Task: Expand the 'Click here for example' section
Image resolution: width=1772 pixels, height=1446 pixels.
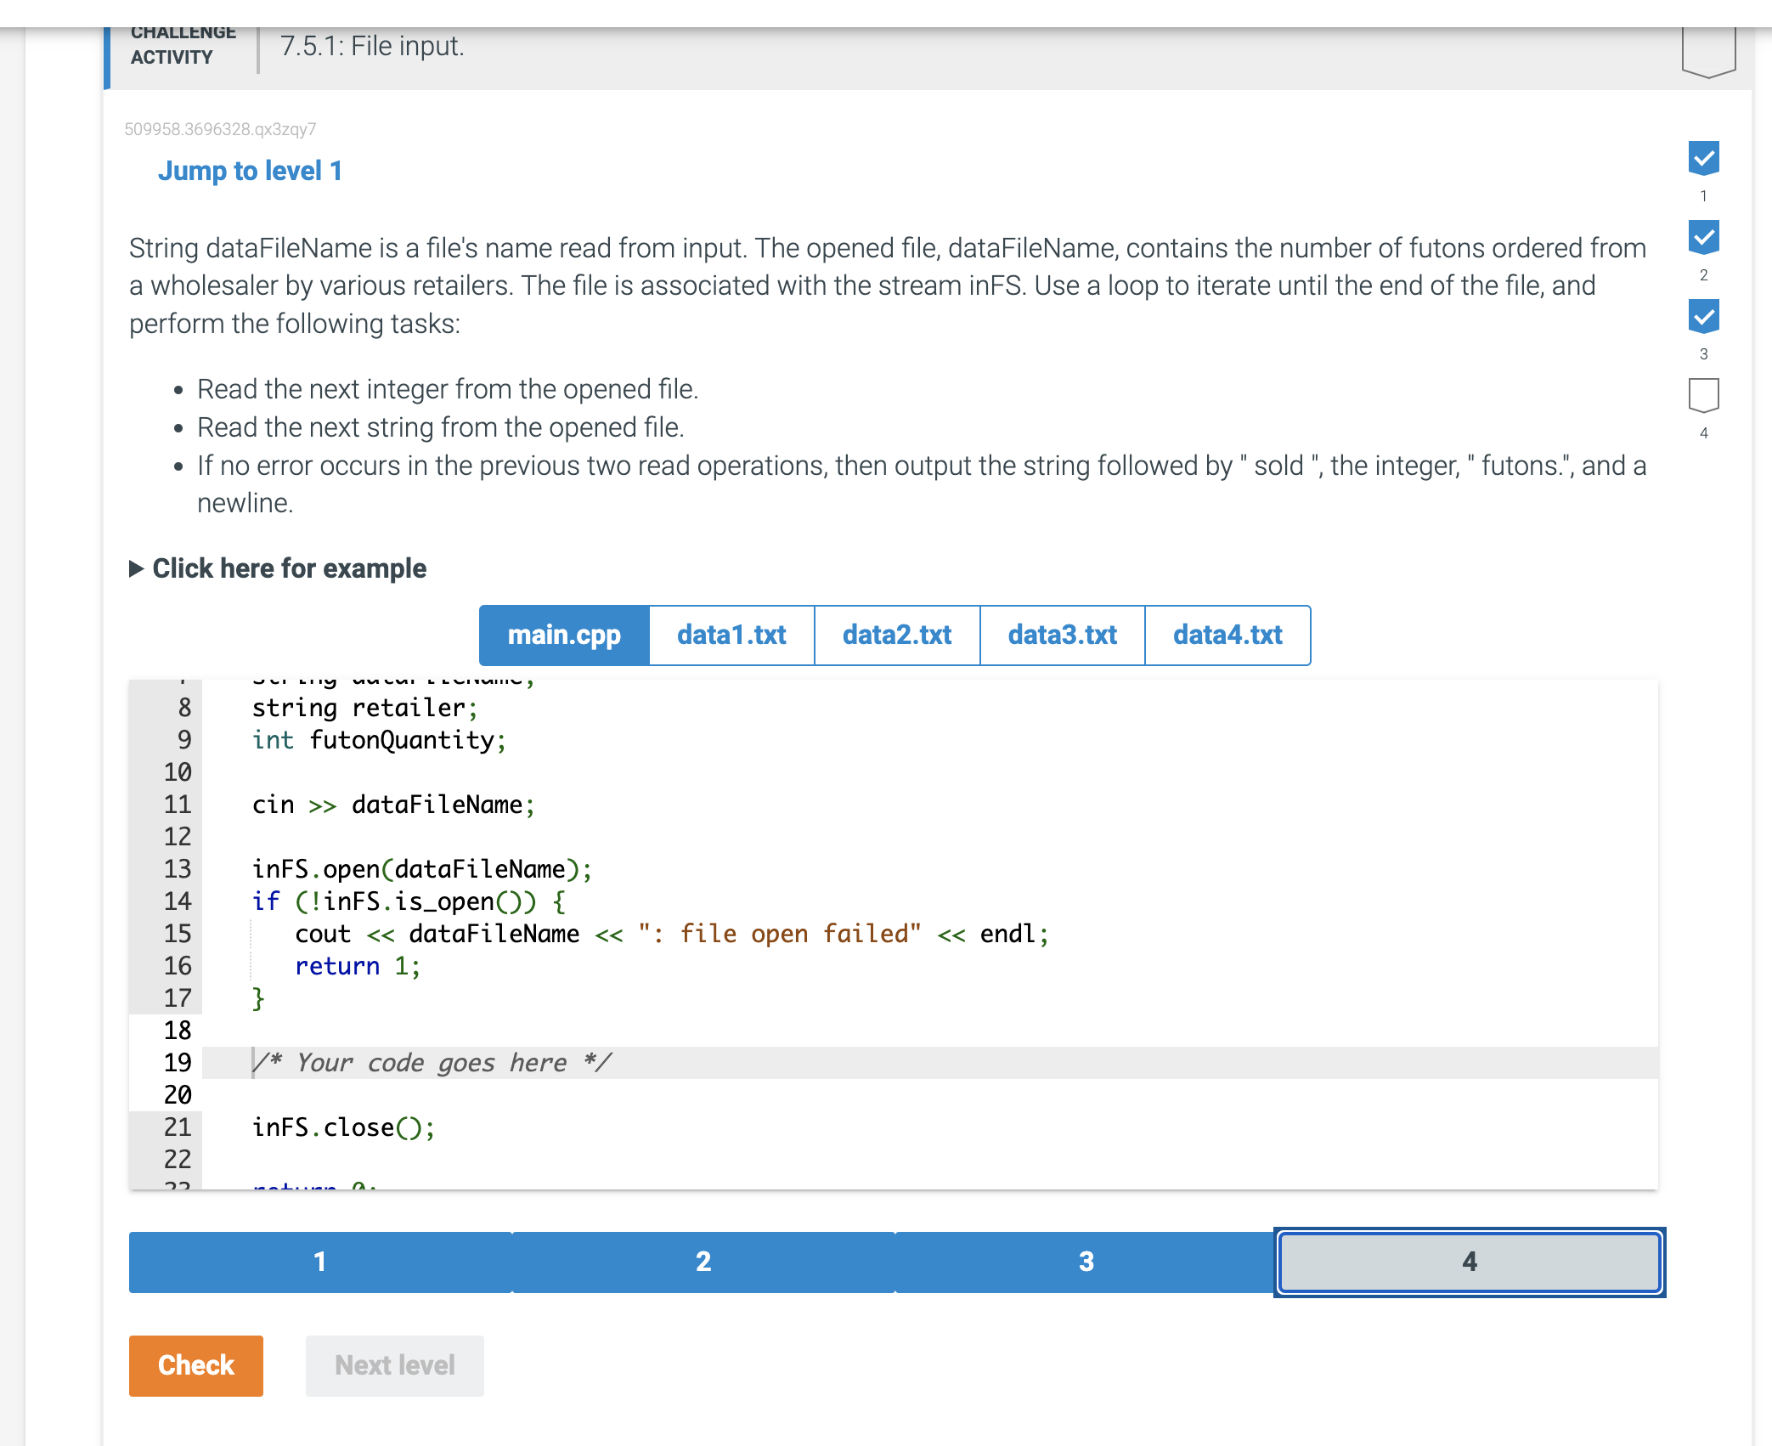Action: point(289,568)
